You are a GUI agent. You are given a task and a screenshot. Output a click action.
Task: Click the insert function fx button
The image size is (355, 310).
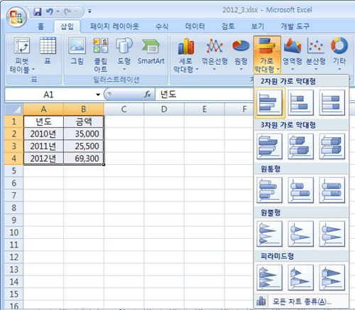point(148,95)
